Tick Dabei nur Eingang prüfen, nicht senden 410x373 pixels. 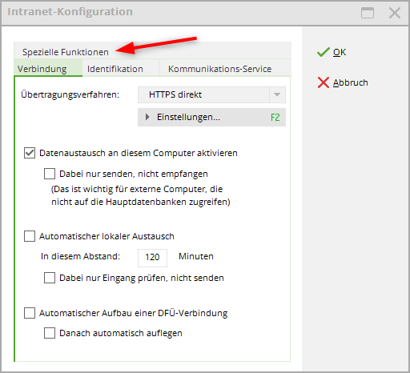point(50,278)
